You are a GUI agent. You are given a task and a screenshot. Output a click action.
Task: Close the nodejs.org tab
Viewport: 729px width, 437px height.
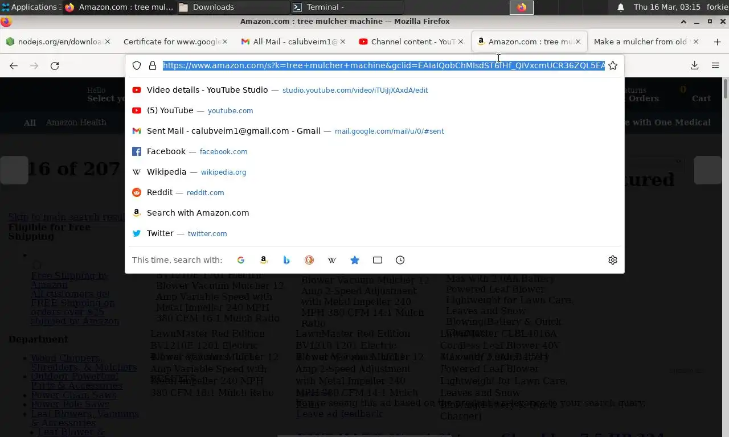pyautogui.click(x=108, y=42)
